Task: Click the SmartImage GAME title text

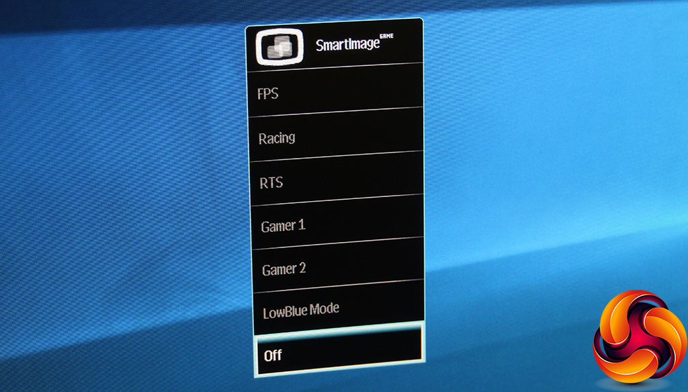Action: 355,42
